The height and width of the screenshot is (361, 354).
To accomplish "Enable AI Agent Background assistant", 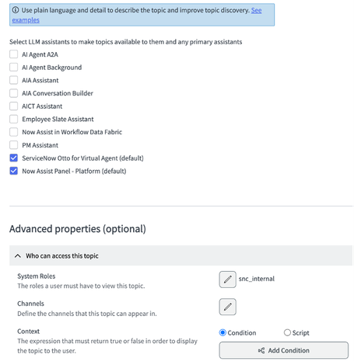I will coord(13,68).
